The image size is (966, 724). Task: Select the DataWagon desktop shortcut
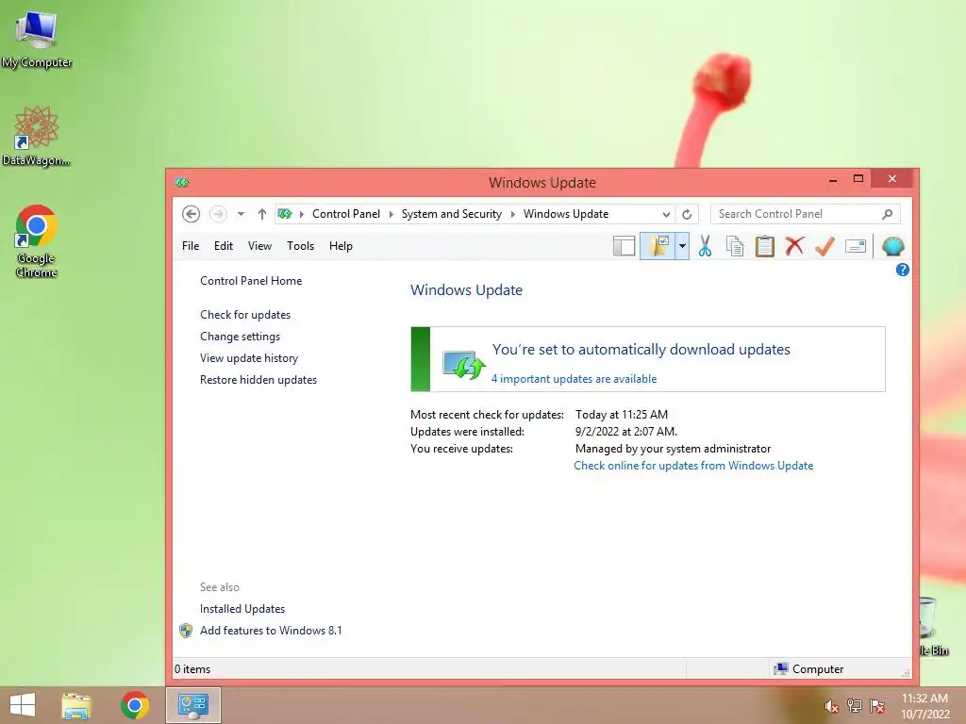pos(37,136)
